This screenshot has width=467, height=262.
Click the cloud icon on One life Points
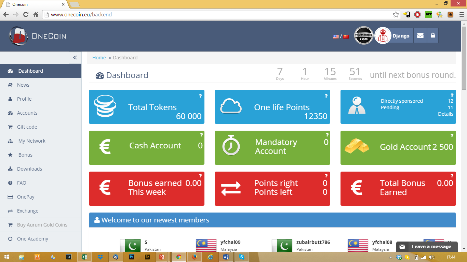point(231,106)
